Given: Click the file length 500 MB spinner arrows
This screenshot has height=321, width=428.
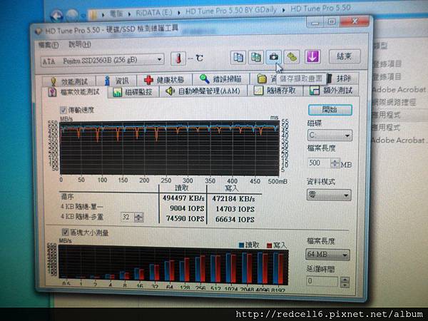Looking at the screenshot, I should (x=335, y=163).
